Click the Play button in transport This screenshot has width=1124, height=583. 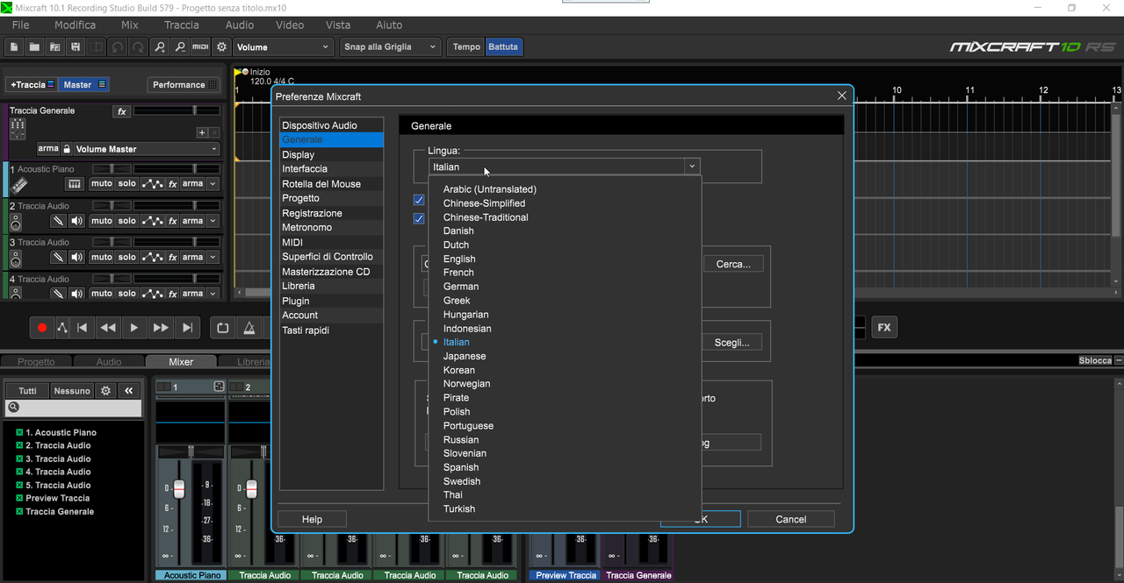click(x=133, y=328)
